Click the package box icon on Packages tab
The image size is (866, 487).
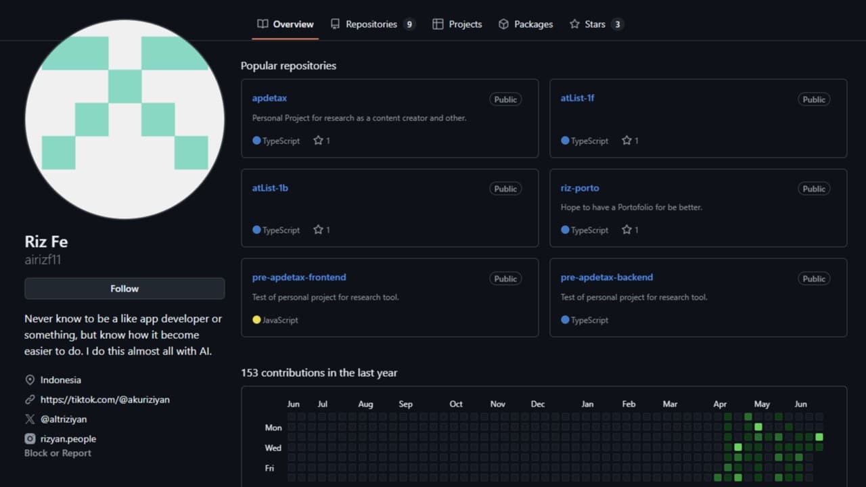(x=503, y=24)
